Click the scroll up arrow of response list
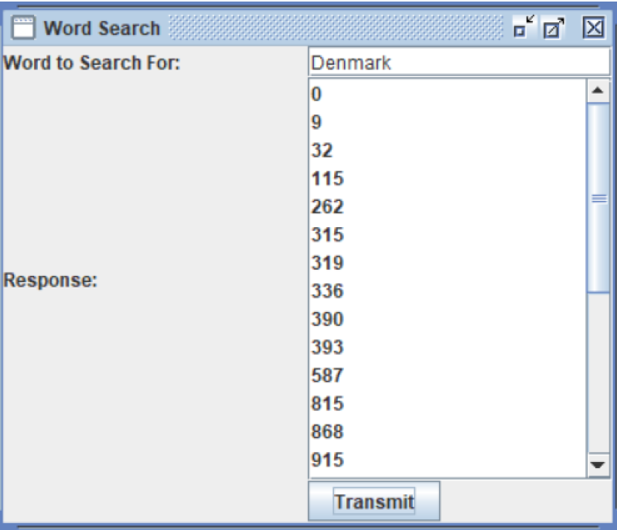 [598, 91]
